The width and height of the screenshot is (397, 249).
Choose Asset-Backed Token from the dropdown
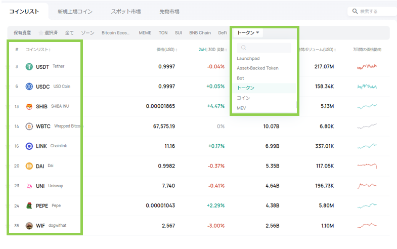click(257, 68)
